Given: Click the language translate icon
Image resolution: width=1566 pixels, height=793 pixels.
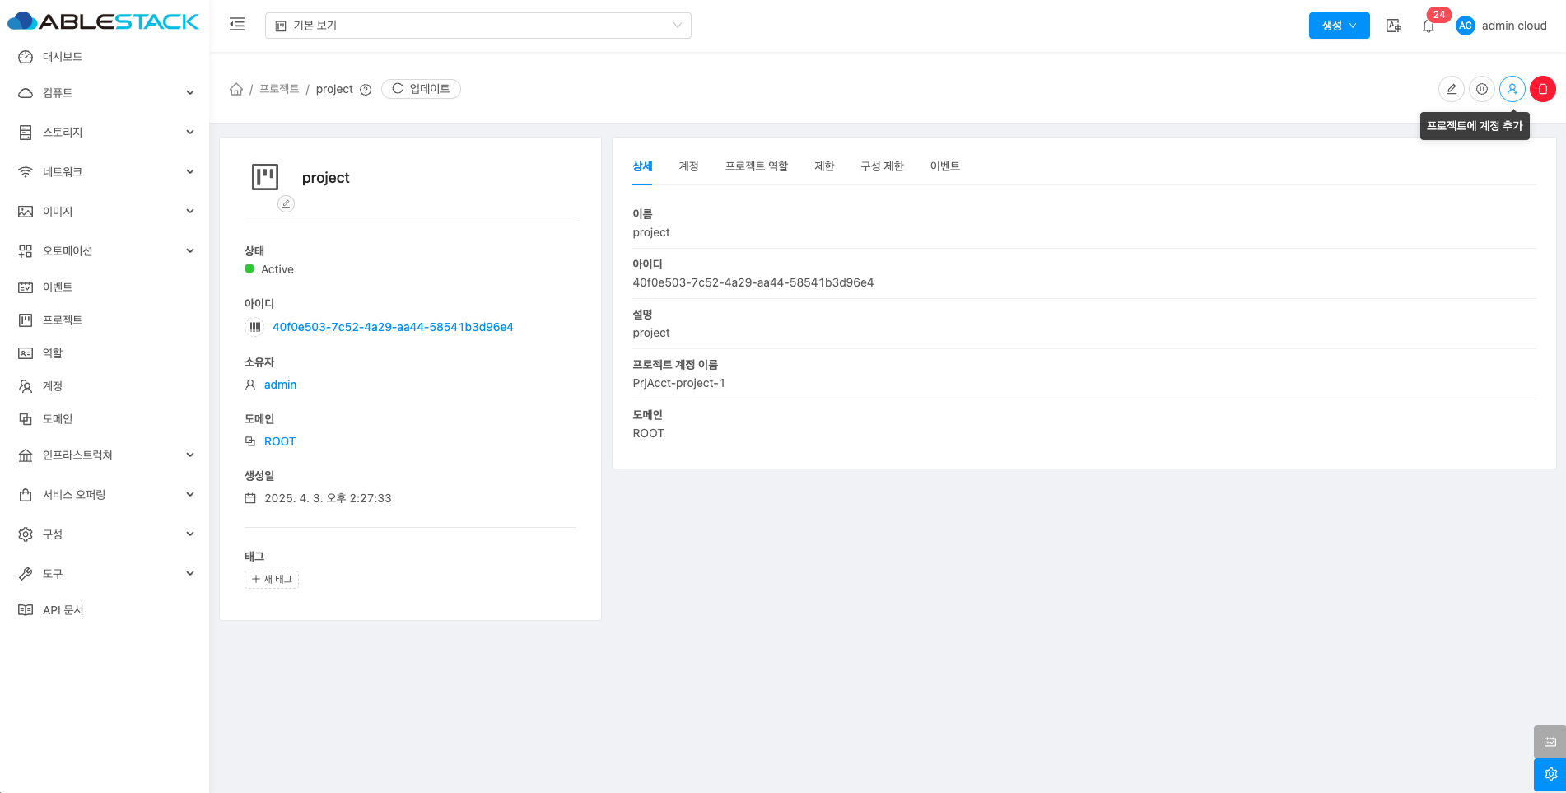Looking at the screenshot, I should (1393, 26).
